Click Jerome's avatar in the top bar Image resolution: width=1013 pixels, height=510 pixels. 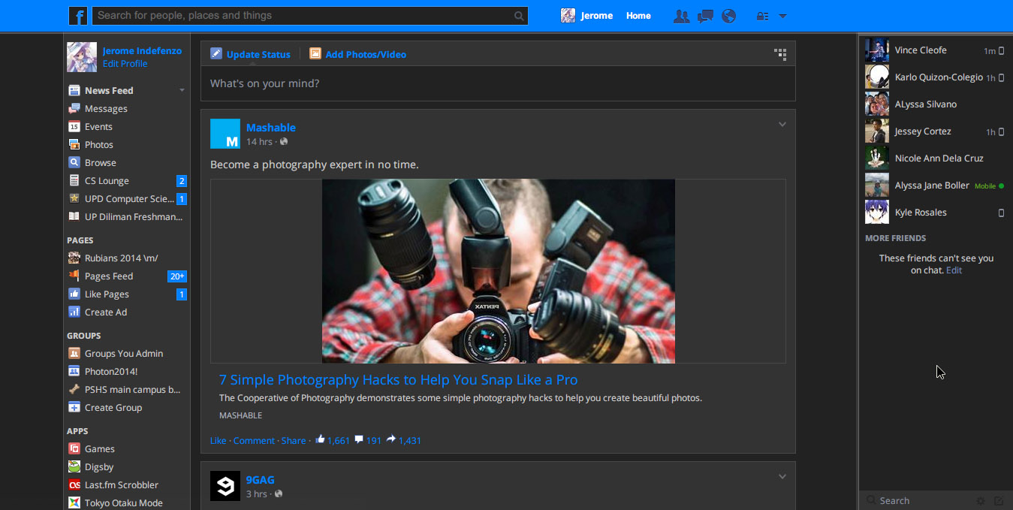(568, 16)
